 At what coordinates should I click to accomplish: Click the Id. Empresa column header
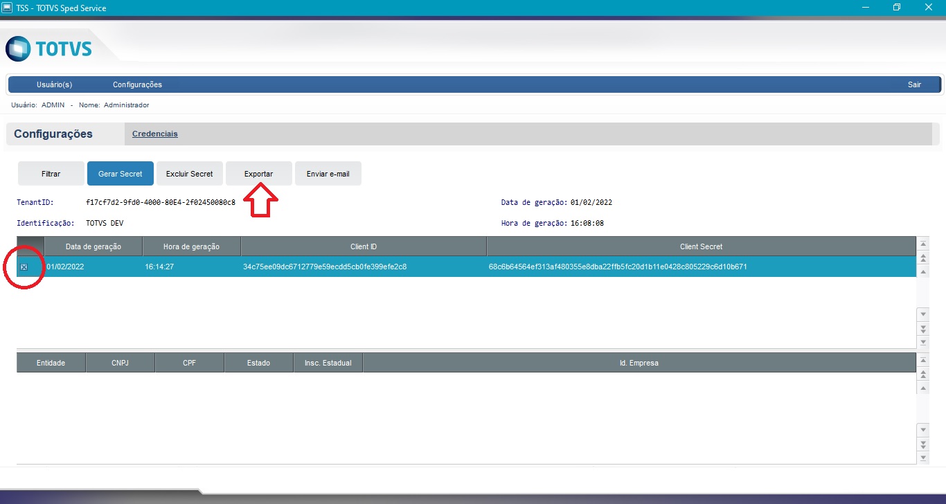click(639, 363)
